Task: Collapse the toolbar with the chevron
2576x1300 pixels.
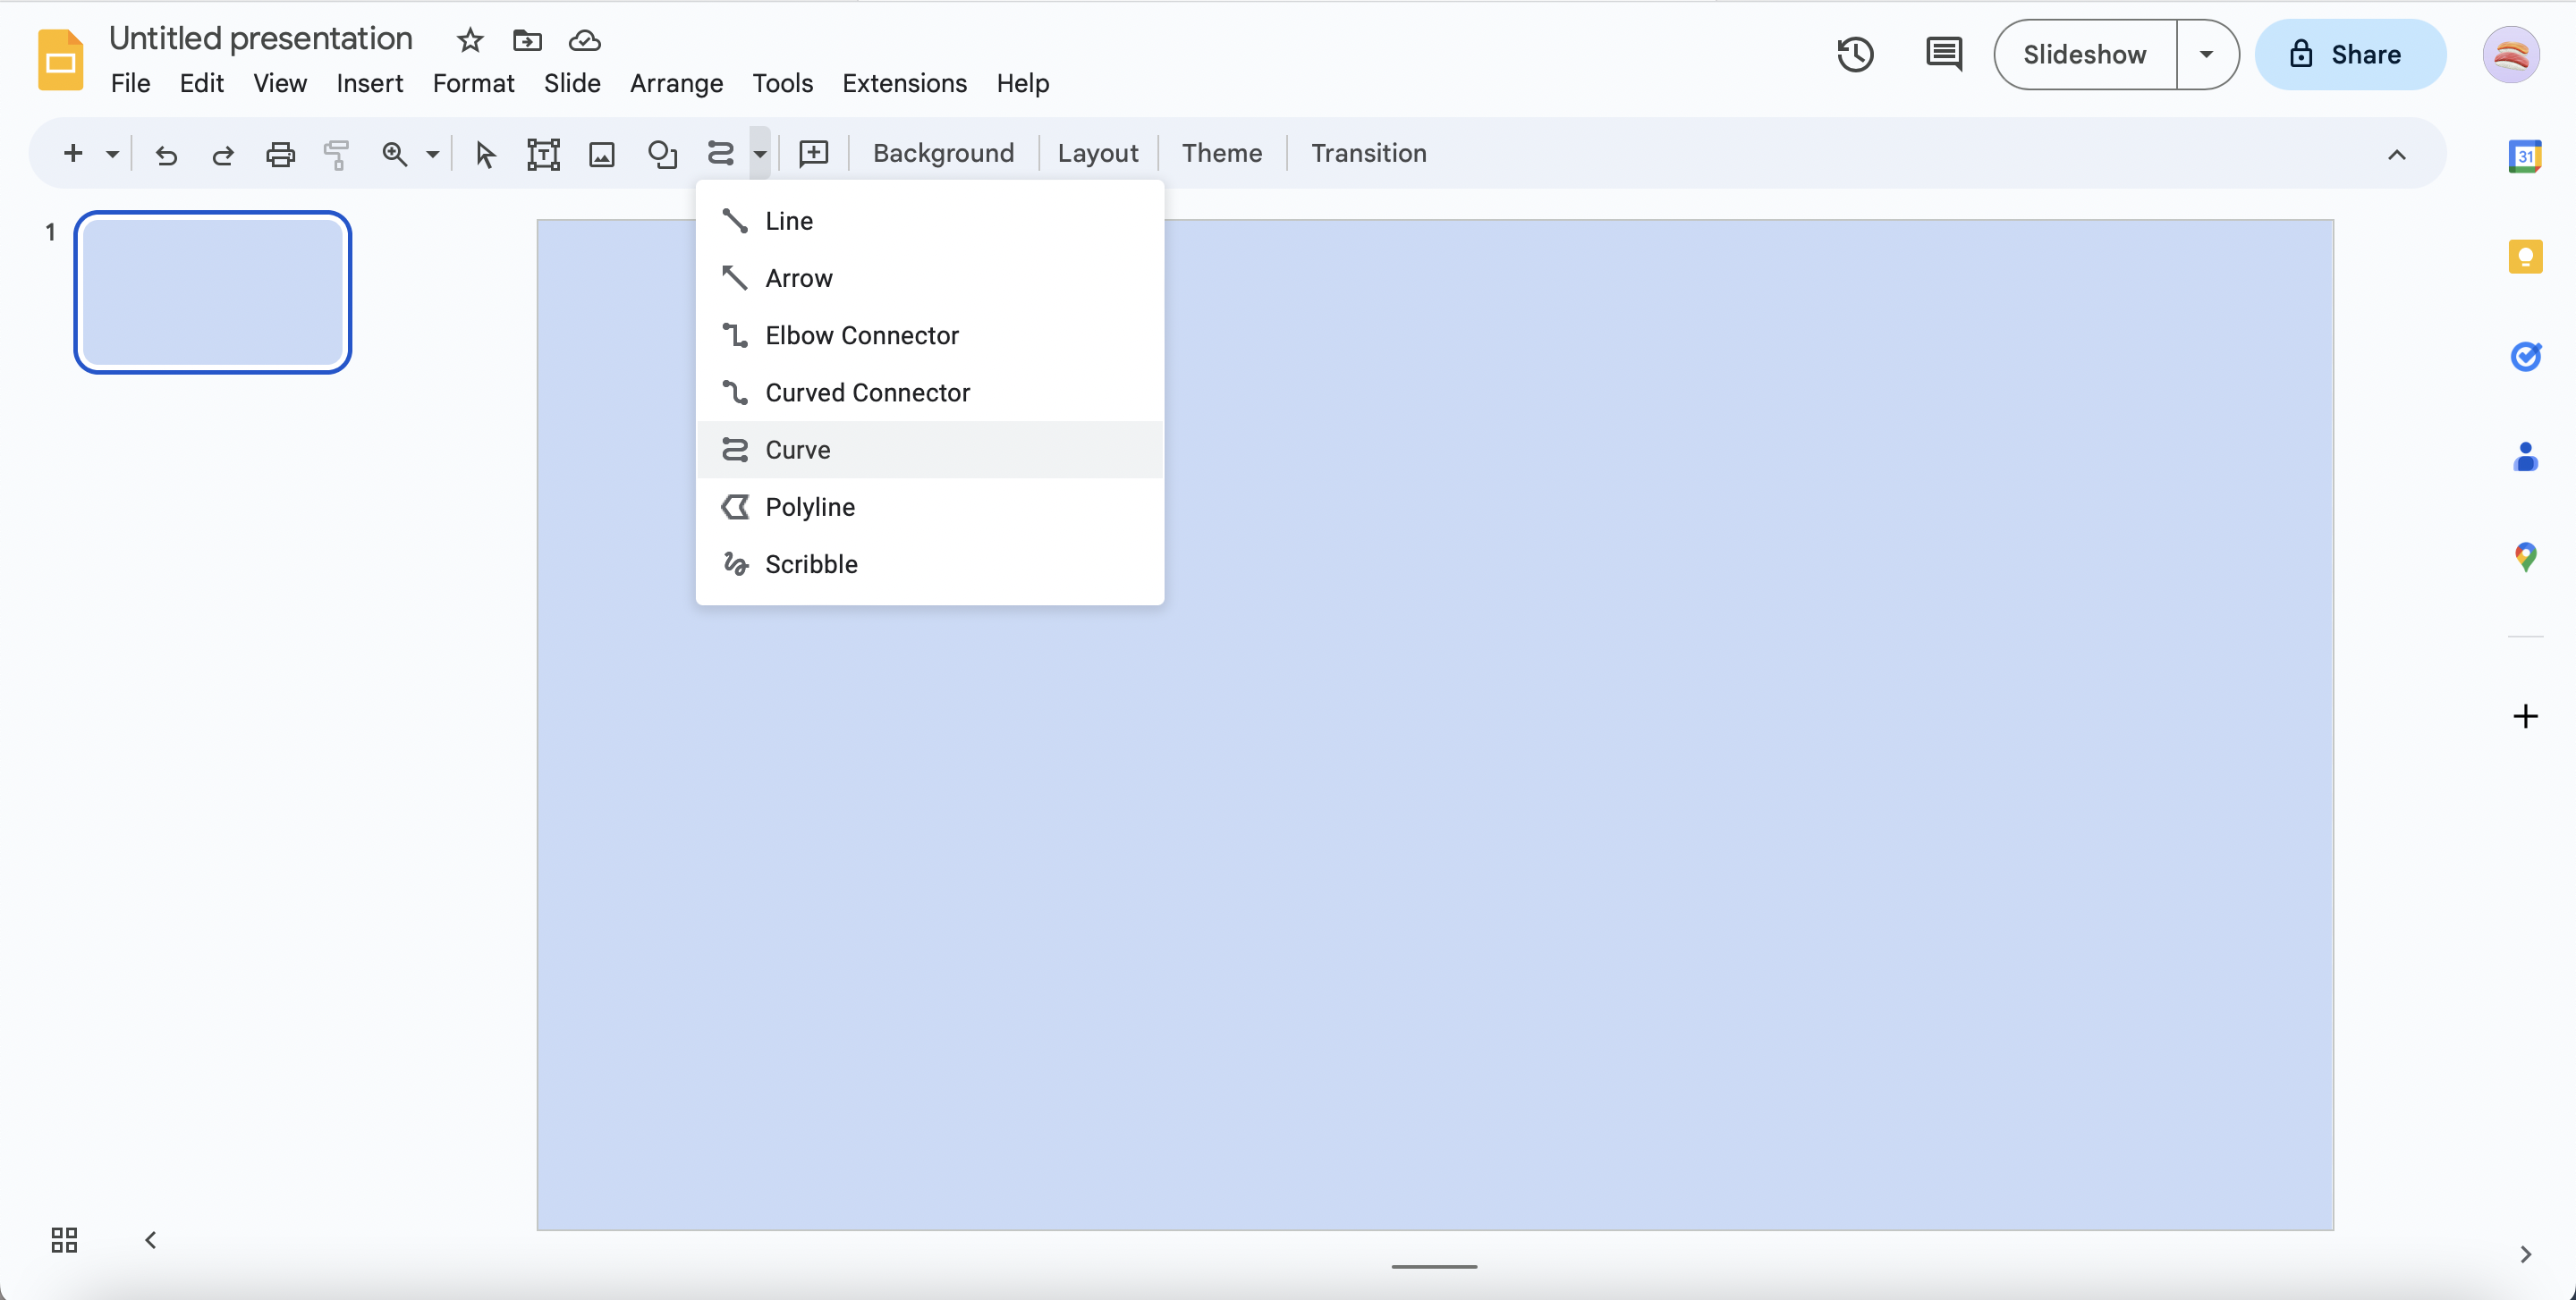Action: click(2396, 155)
